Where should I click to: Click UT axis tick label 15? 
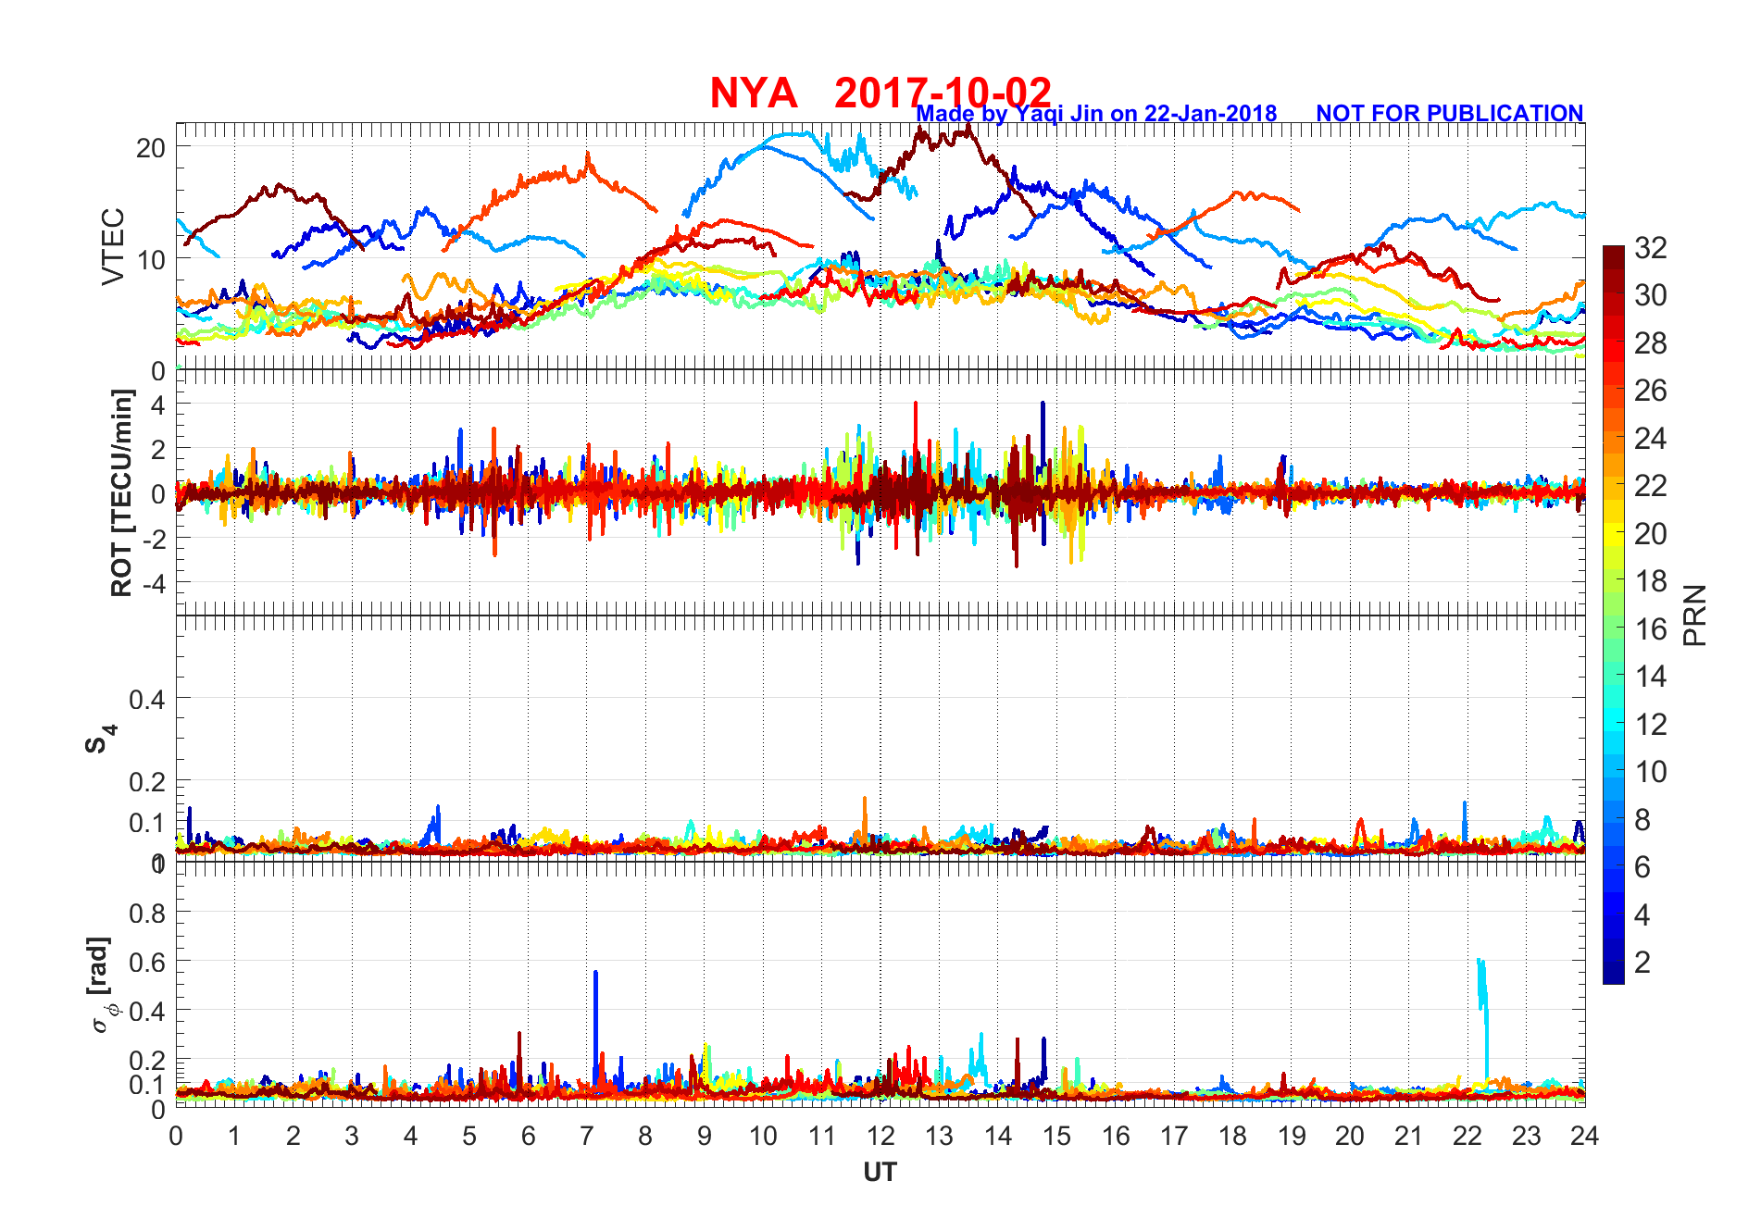coord(1056,1136)
